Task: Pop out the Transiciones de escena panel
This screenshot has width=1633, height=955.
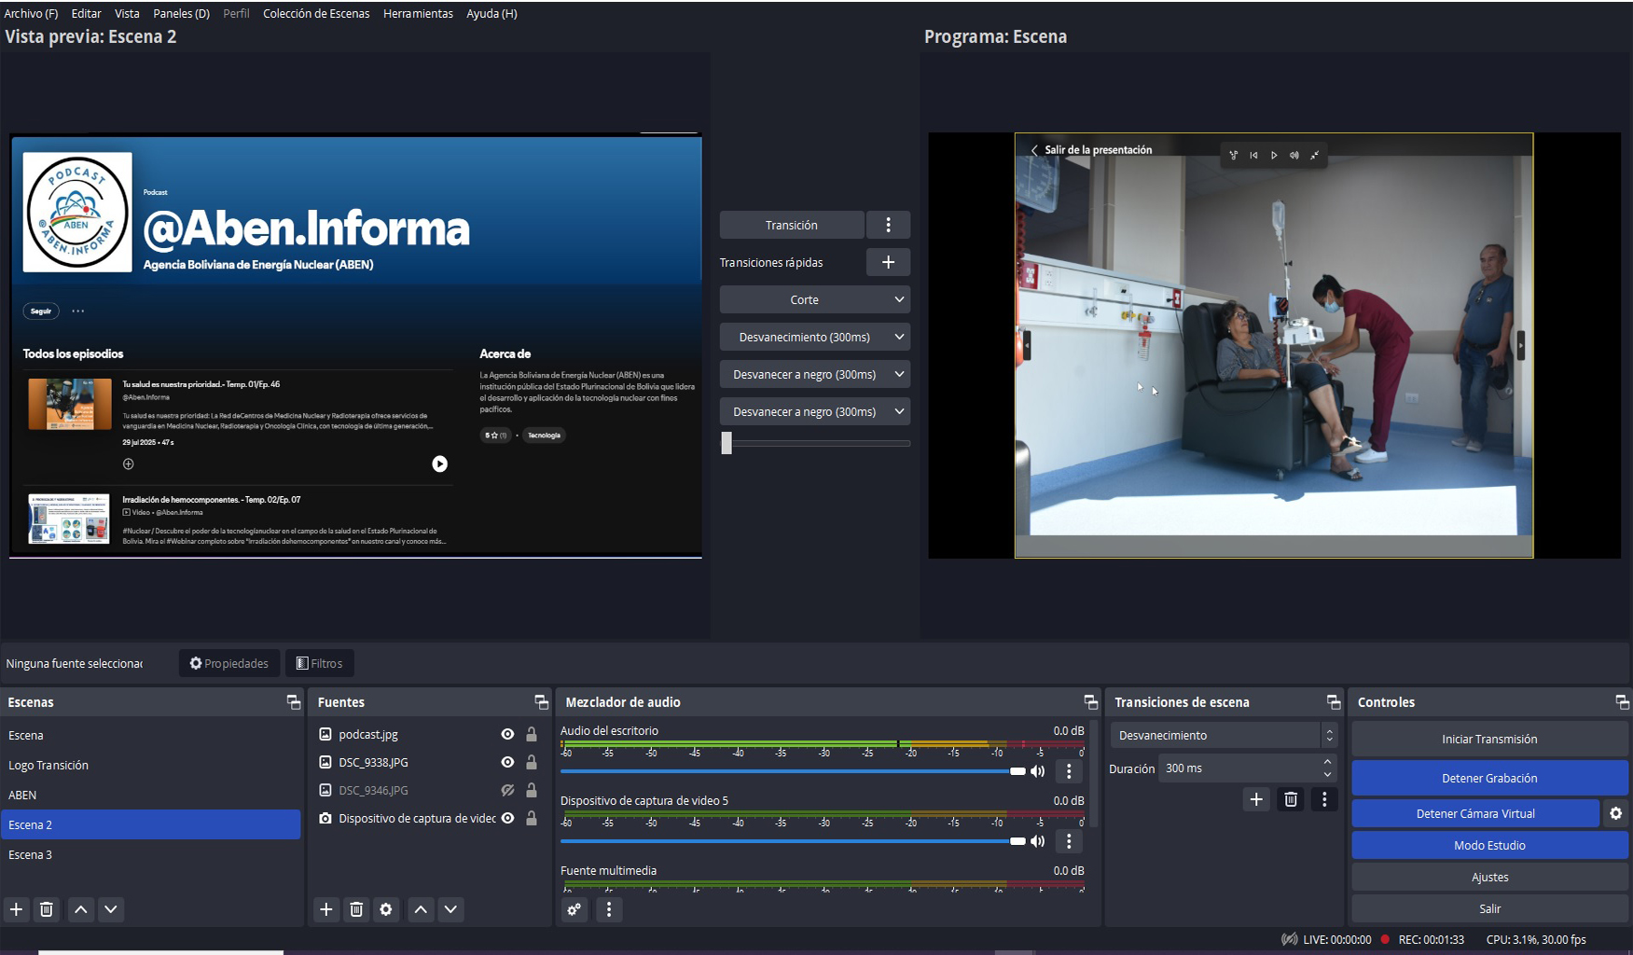Action: [x=1334, y=702]
